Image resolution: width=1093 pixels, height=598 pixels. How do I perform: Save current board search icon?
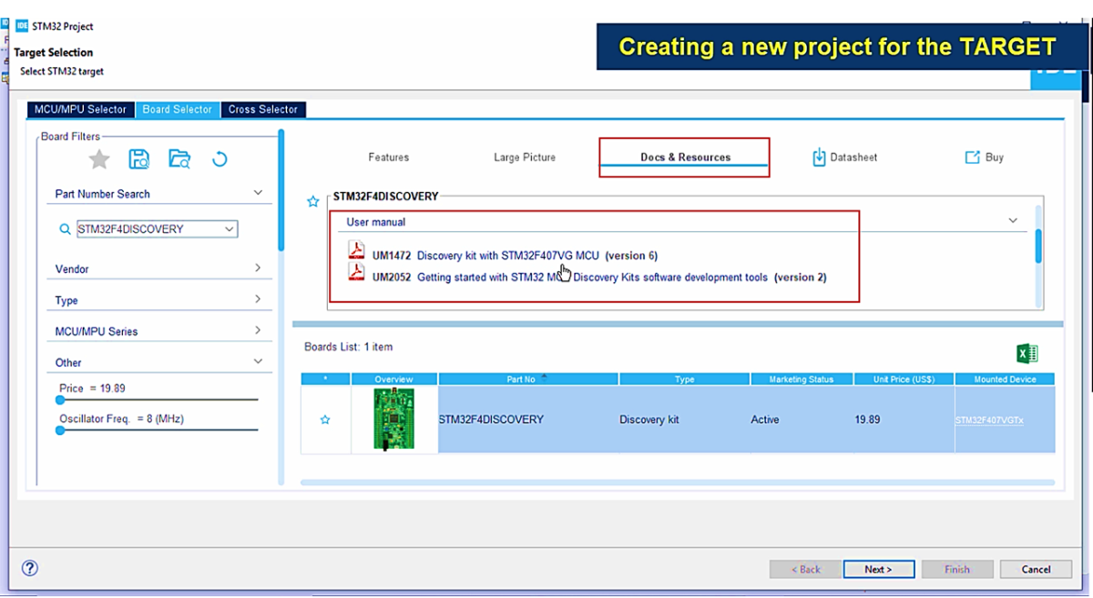click(x=139, y=159)
